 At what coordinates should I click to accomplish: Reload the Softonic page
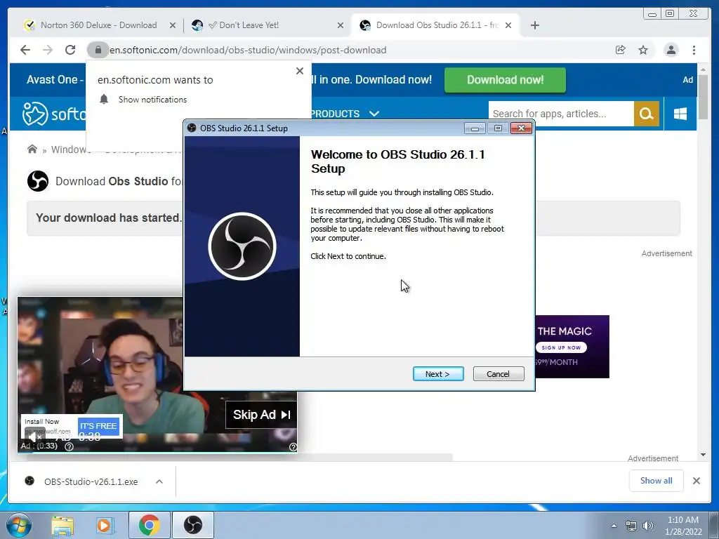click(70, 50)
